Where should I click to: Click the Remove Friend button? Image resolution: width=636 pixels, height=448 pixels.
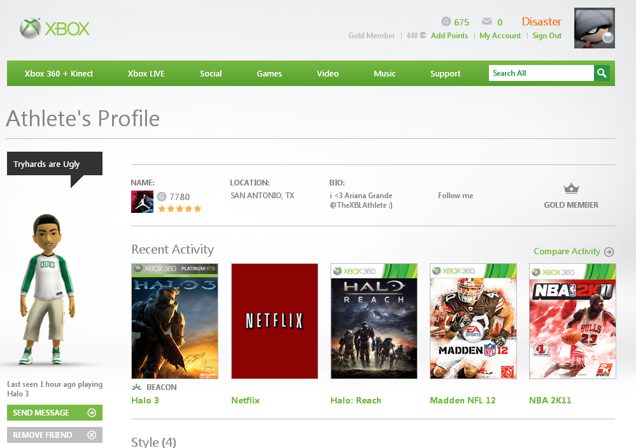pyautogui.click(x=55, y=435)
